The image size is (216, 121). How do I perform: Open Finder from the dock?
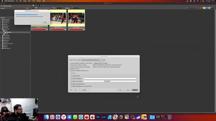47,117
